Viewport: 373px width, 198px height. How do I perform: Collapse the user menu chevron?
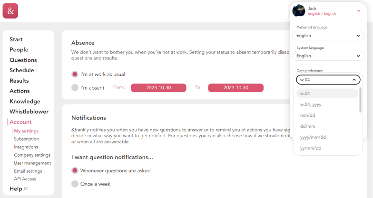tap(358, 10)
